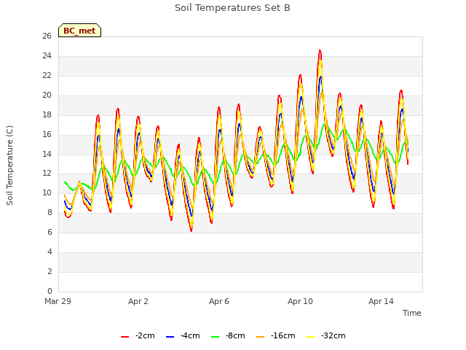The width and height of the screenshot is (466, 350).
Task: Click the 26 y-axis tick label
Action: click(47, 36)
